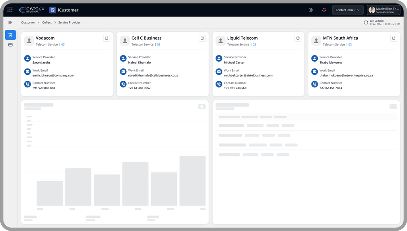Select phone number +27 61 348 9257

tap(140, 88)
